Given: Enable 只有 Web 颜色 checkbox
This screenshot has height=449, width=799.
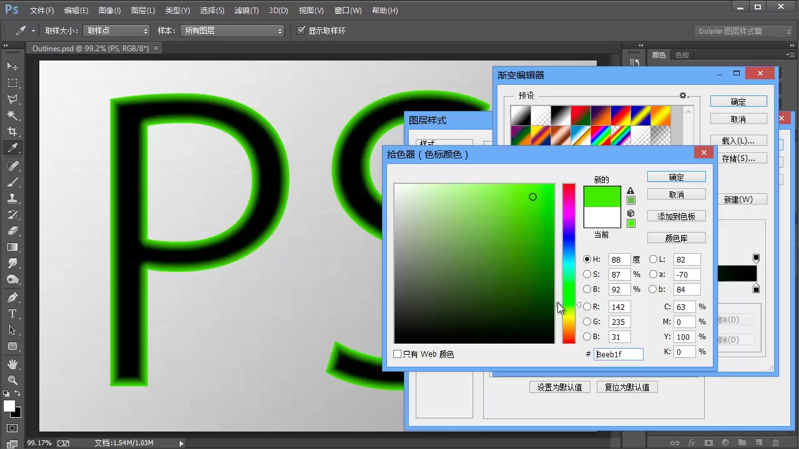Looking at the screenshot, I should pyautogui.click(x=398, y=354).
